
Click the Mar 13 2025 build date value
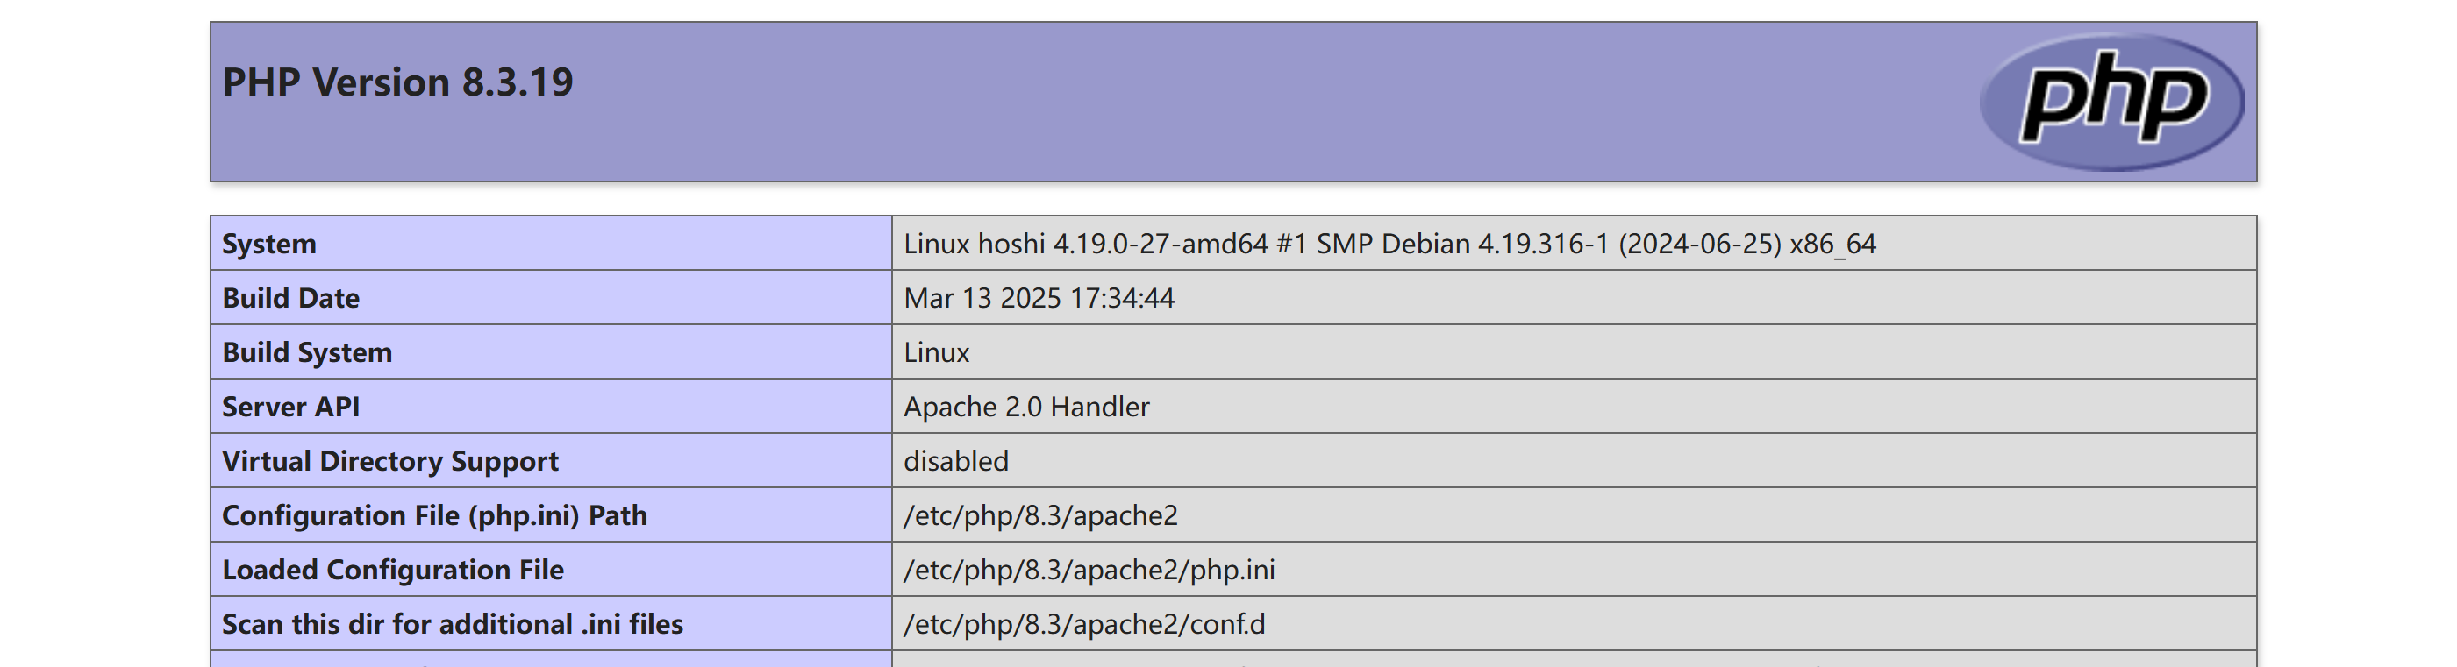[1039, 298]
